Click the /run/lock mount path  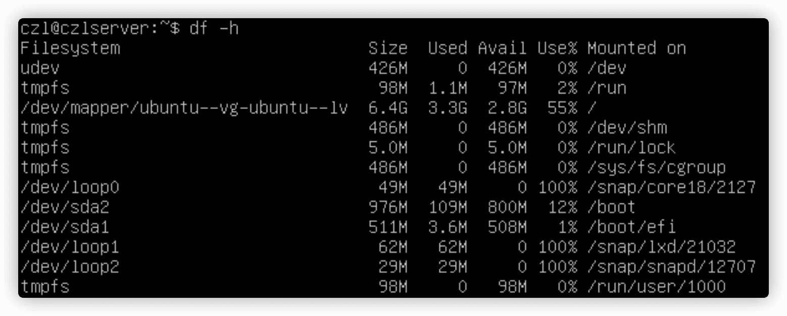coord(631,148)
